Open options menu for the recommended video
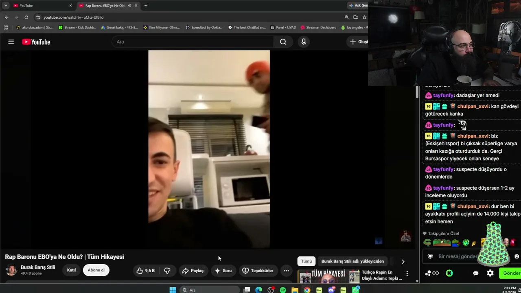 point(407,273)
